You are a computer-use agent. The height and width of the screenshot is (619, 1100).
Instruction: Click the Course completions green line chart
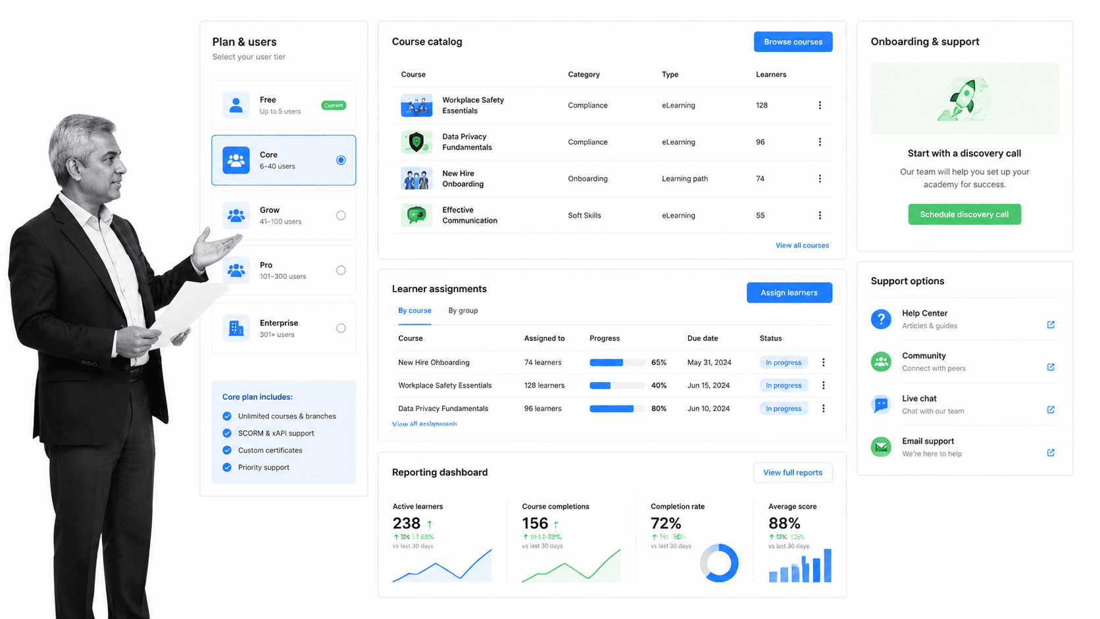click(571, 565)
